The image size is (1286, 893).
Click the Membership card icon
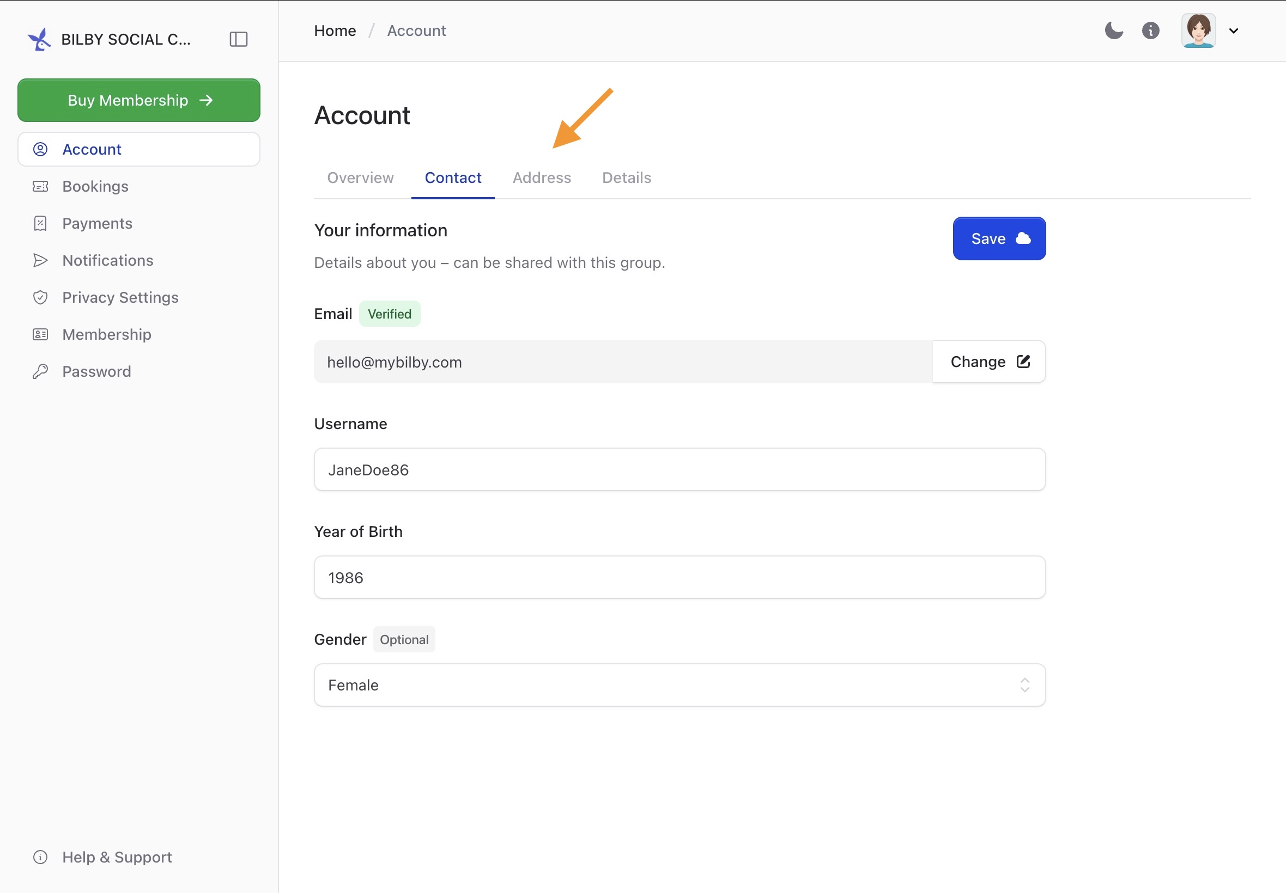tap(40, 334)
